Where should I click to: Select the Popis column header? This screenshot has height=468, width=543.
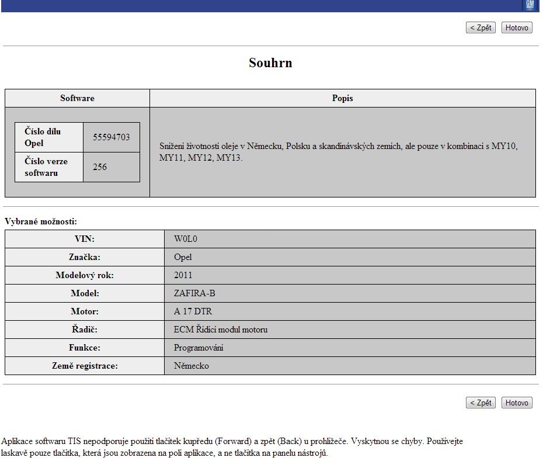(x=342, y=98)
